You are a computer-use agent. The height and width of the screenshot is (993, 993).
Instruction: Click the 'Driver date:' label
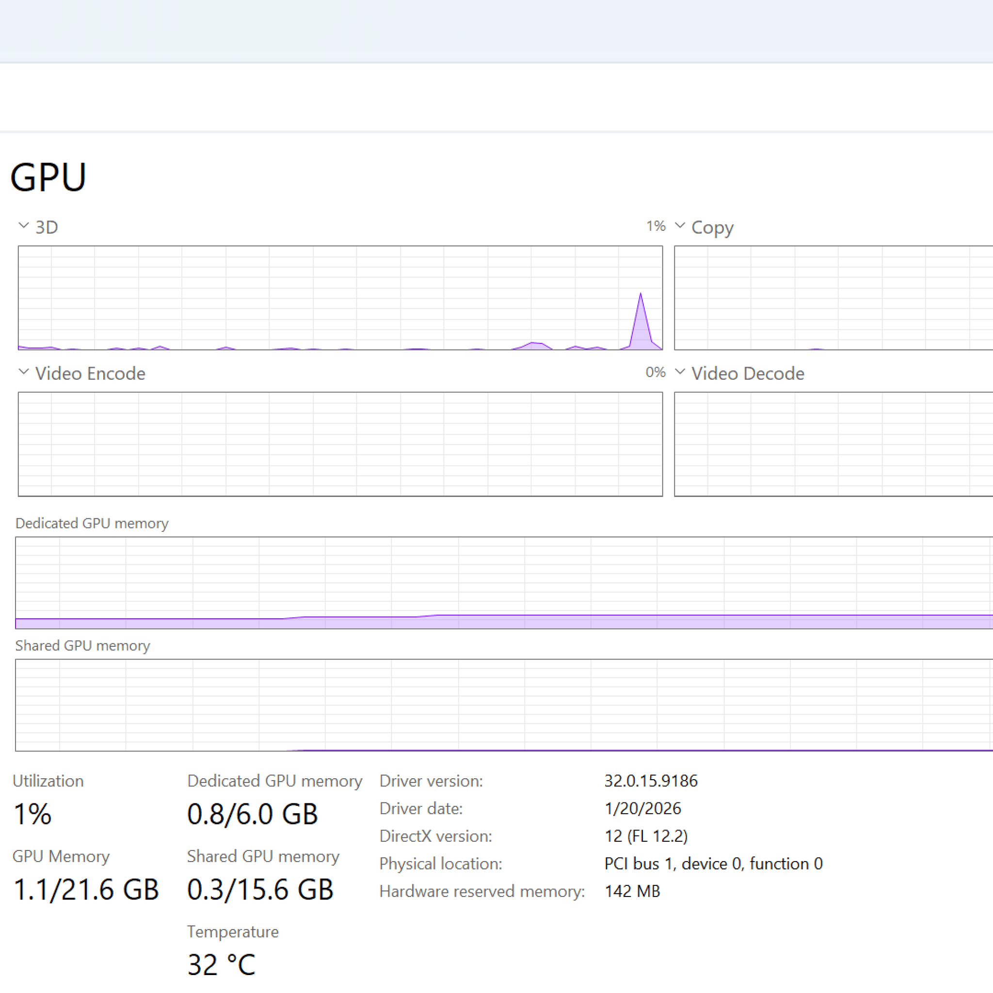pos(421,808)
